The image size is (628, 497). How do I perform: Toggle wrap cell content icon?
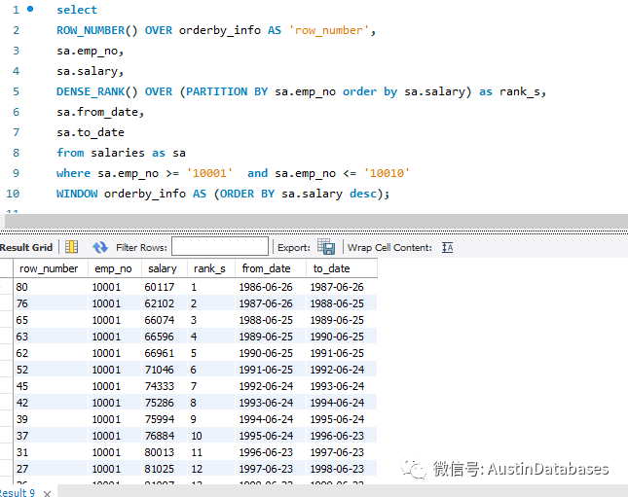(x=448, y=248)
